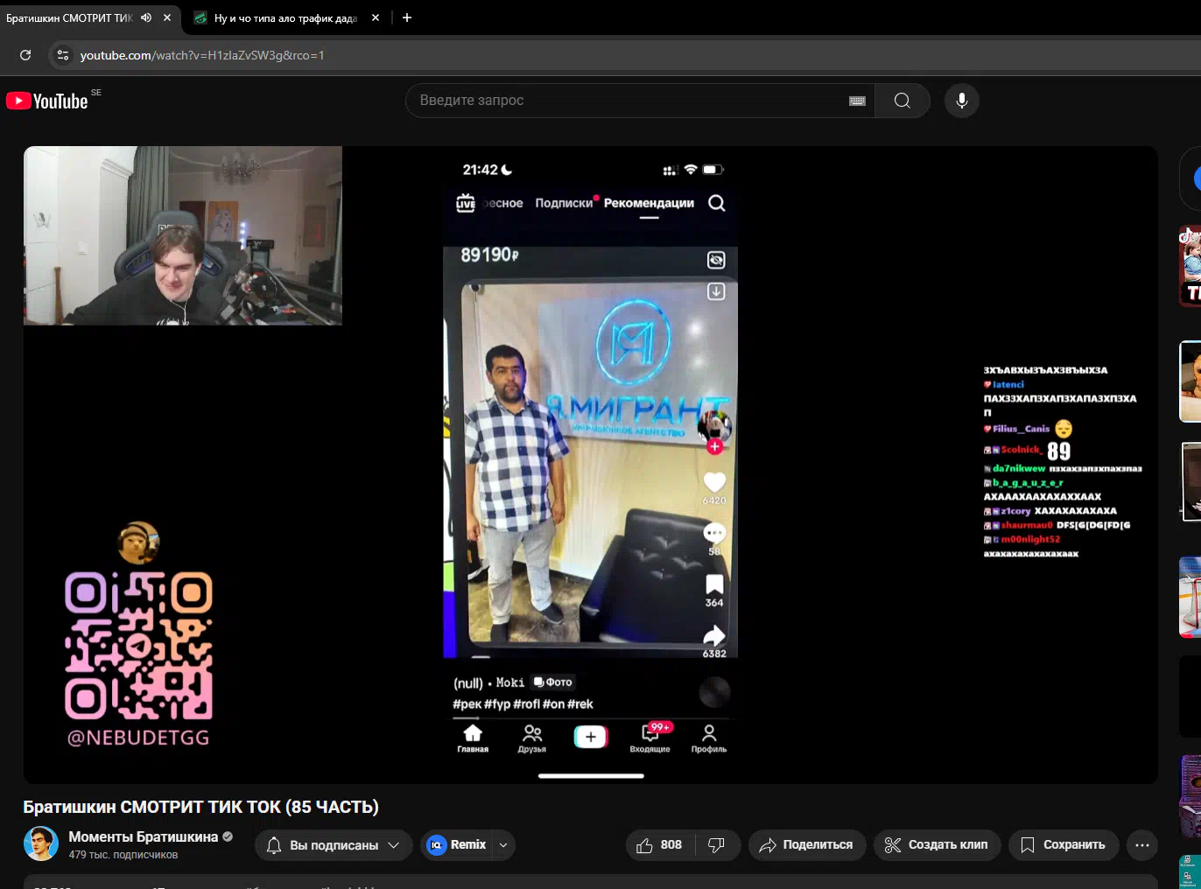Dislike the video with thumbs-down
This screenshot has height=889, width=1201.
[x=717, y=845]
